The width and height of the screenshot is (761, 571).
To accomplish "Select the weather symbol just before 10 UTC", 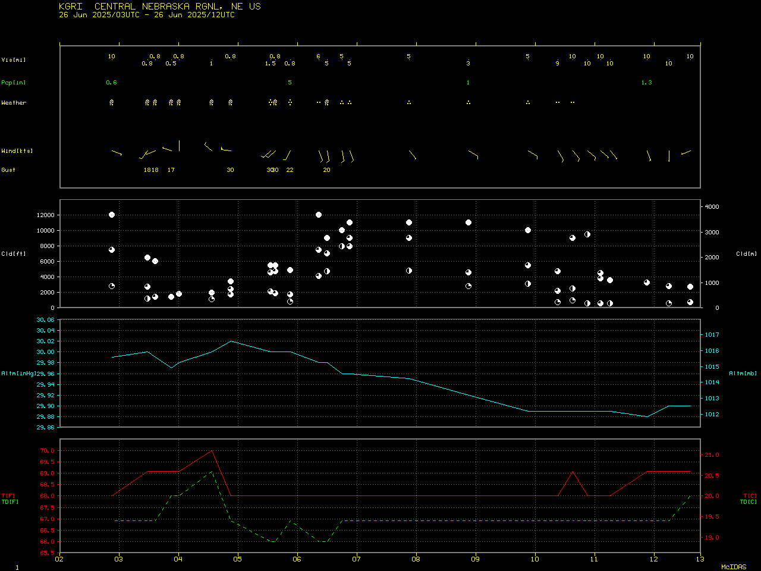I will click(x=528, y=102).
